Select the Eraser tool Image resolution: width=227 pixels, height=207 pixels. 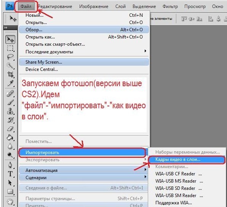coord(10,129)
